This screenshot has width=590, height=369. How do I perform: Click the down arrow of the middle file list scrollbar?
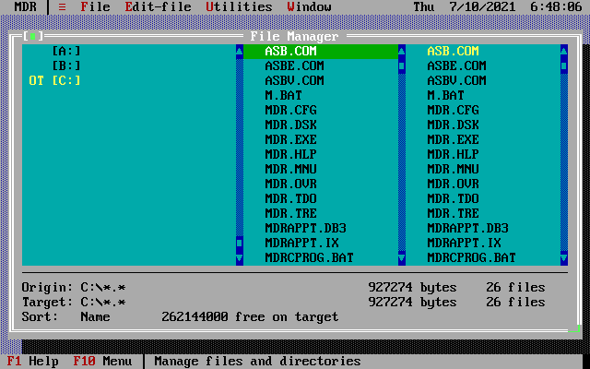tap(402, 258)
